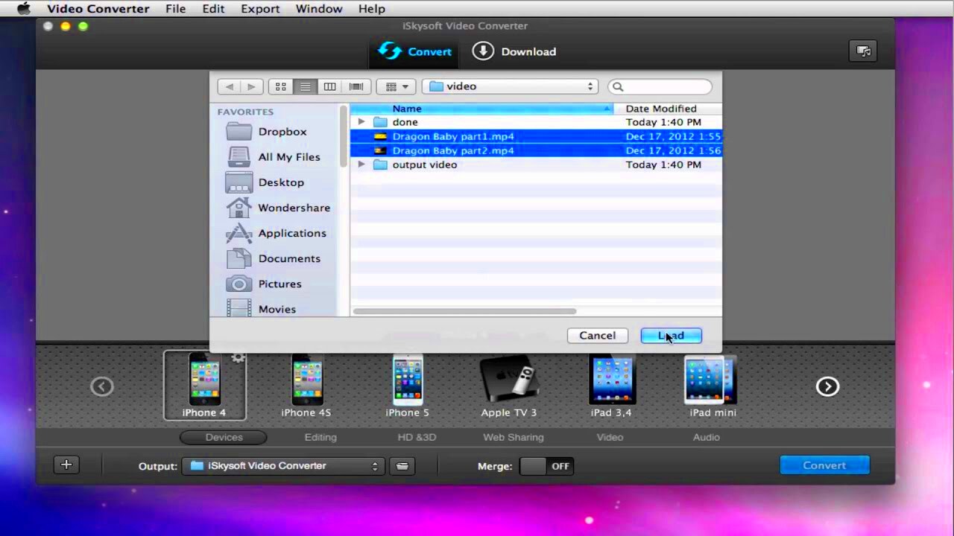954x536 pixels.
Task: Open iPhone 4 preset settings gear
Action: click(238, 358)
